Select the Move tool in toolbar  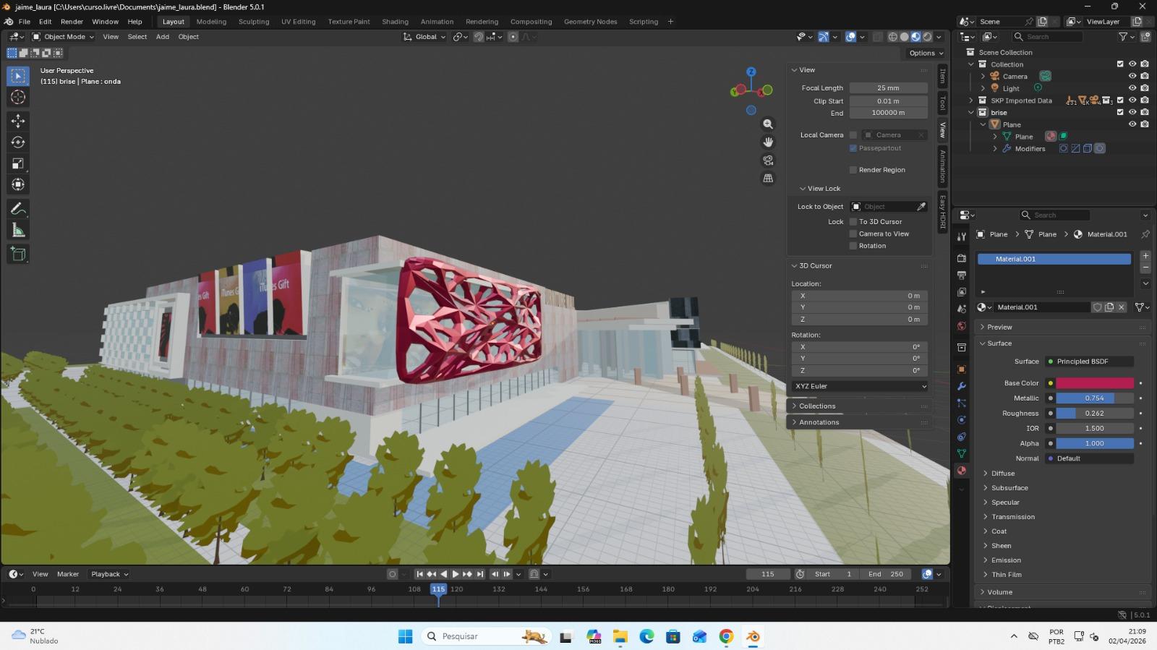pos(18,121)
